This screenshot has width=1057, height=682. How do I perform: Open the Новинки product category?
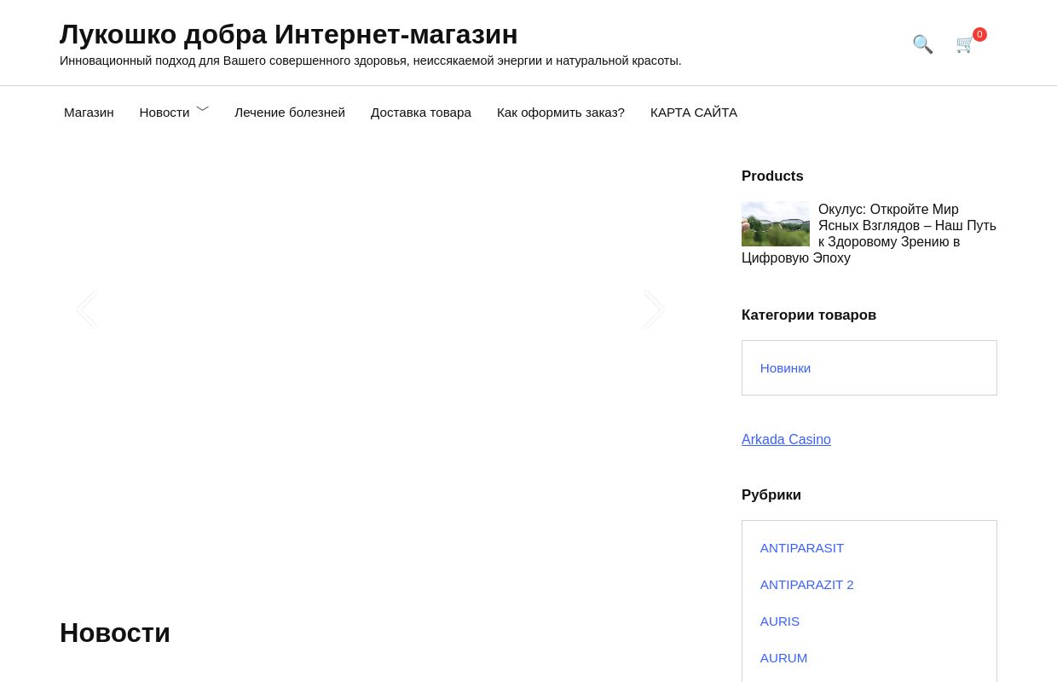tap(785, 367)
